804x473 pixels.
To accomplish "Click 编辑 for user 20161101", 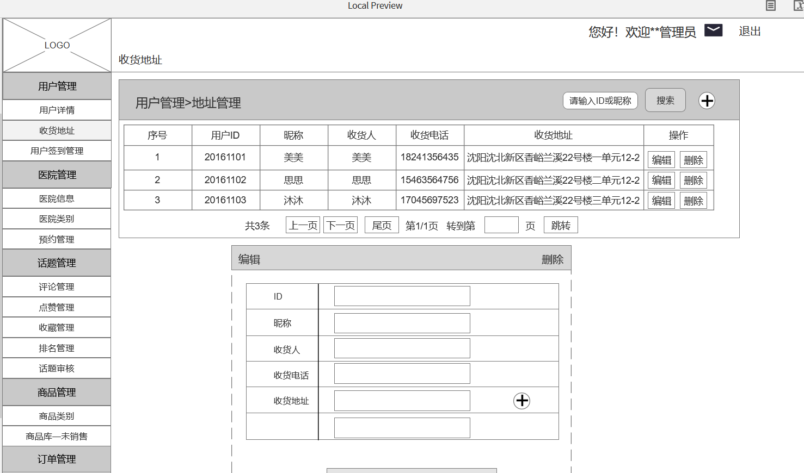I will (x=661, y=160).
